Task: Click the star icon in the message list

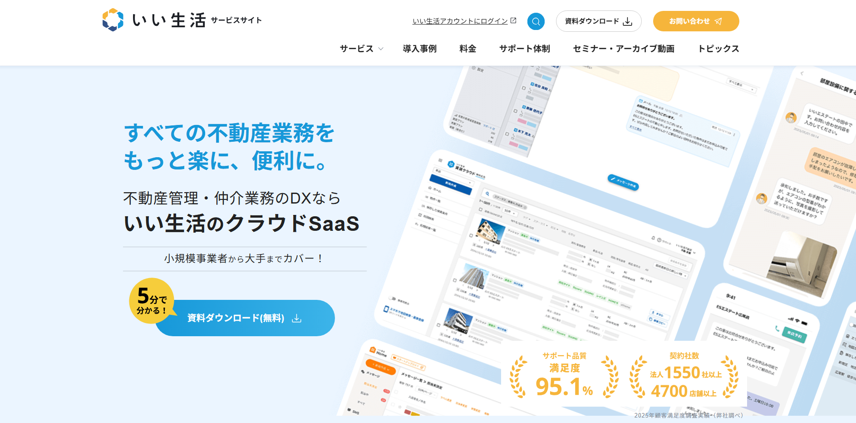Action: click(x=400, y=407)
